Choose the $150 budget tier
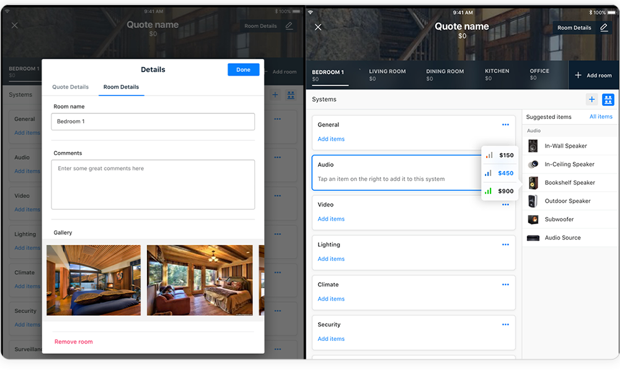 (x=499, y=156)
